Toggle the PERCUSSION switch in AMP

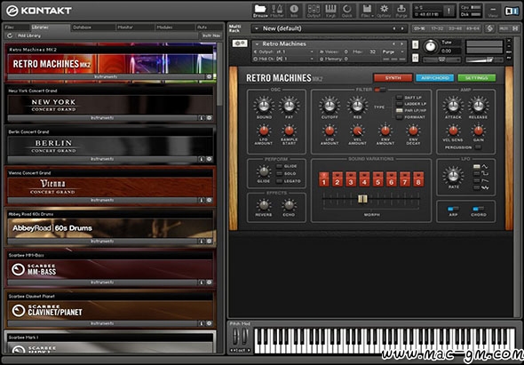(478, 147)
